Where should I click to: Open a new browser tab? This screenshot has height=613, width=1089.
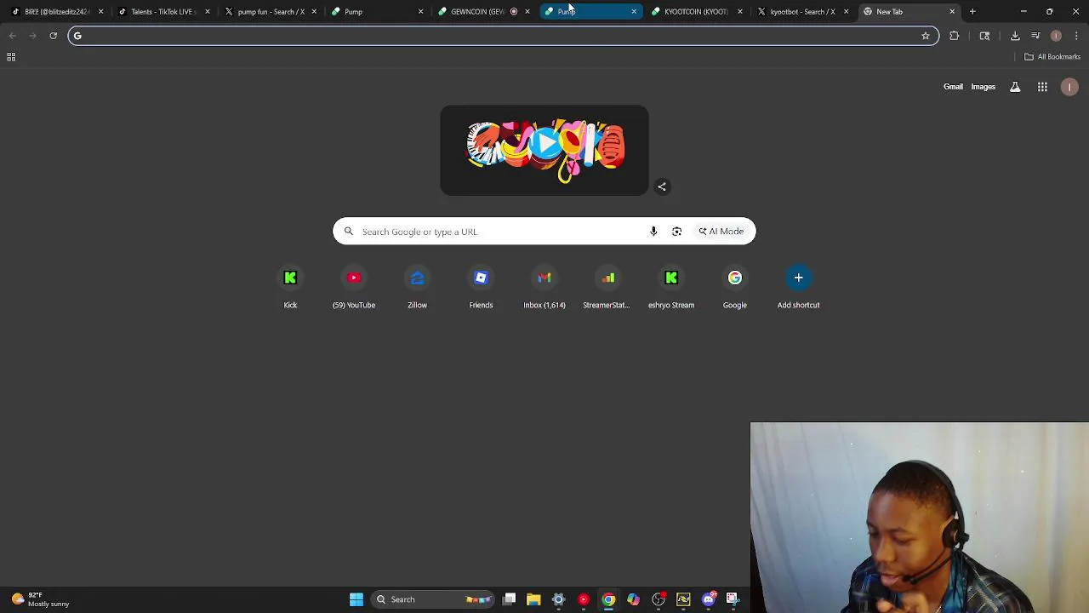click(972, 12)
